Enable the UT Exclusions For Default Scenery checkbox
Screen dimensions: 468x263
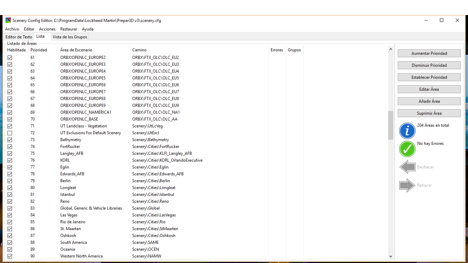point(10,133)
